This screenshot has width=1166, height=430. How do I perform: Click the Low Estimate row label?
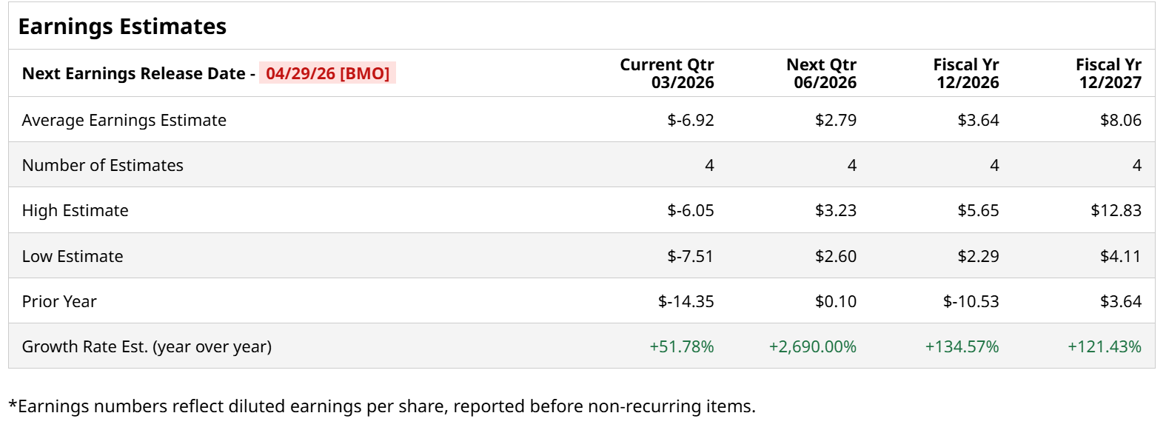(73, 256)
